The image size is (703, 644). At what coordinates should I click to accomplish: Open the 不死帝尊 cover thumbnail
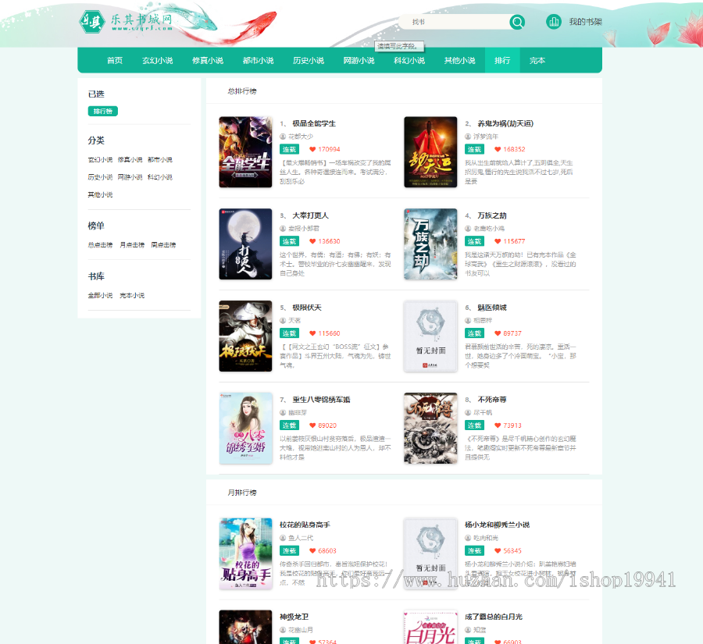430,428
